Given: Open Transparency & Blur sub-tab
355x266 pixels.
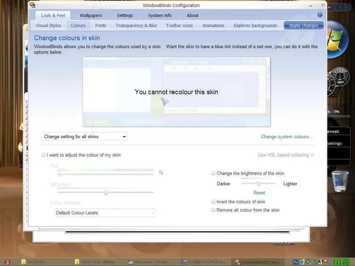Looking at the screenshot, I should click(136, 26).
